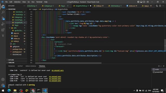Open App.css in explorer
The image size is (166, 93).
pos(16,33)
